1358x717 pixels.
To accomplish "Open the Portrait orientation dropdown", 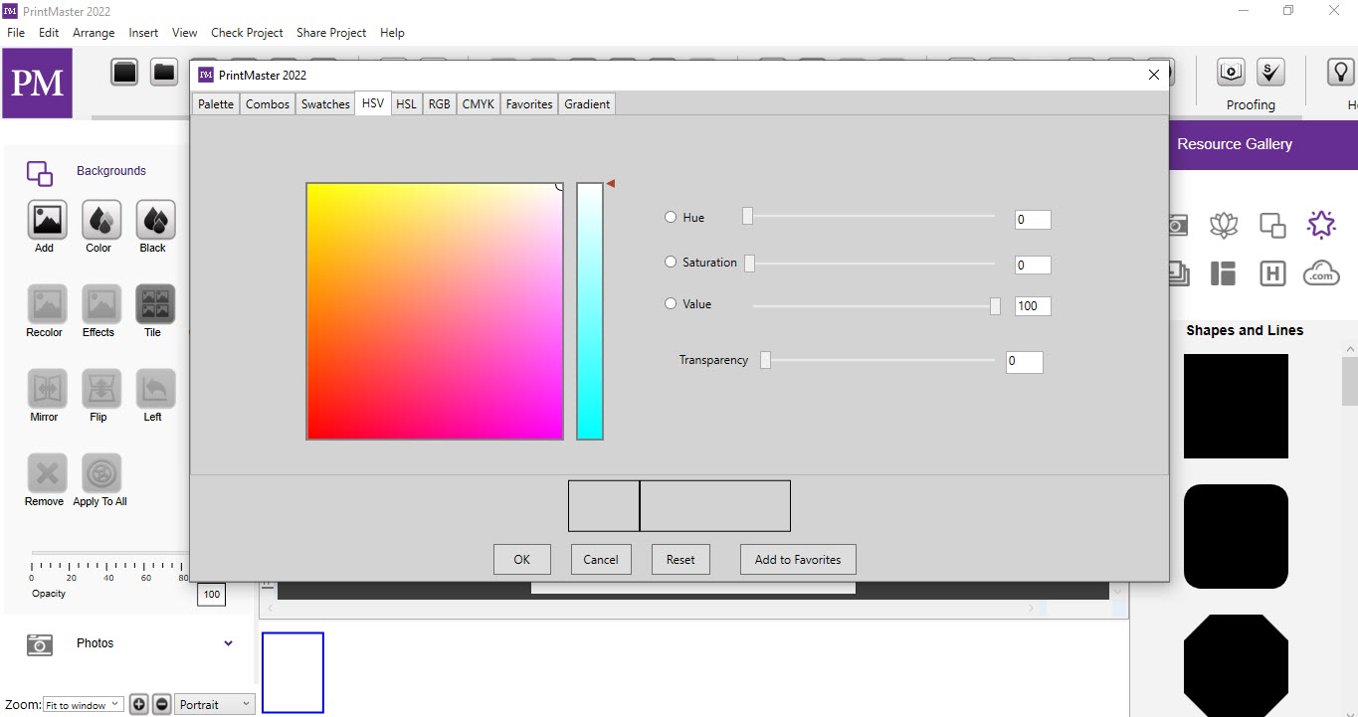I will (x=215, y=704).
